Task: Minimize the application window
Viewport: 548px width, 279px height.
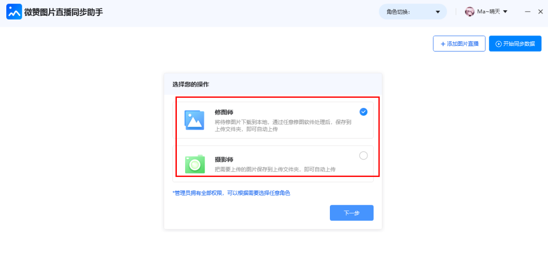Action: tap(528, 12)
